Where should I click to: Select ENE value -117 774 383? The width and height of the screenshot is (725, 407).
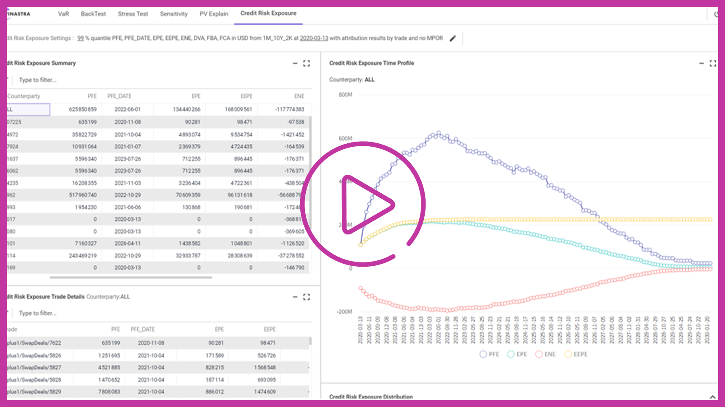coord(290,109)
